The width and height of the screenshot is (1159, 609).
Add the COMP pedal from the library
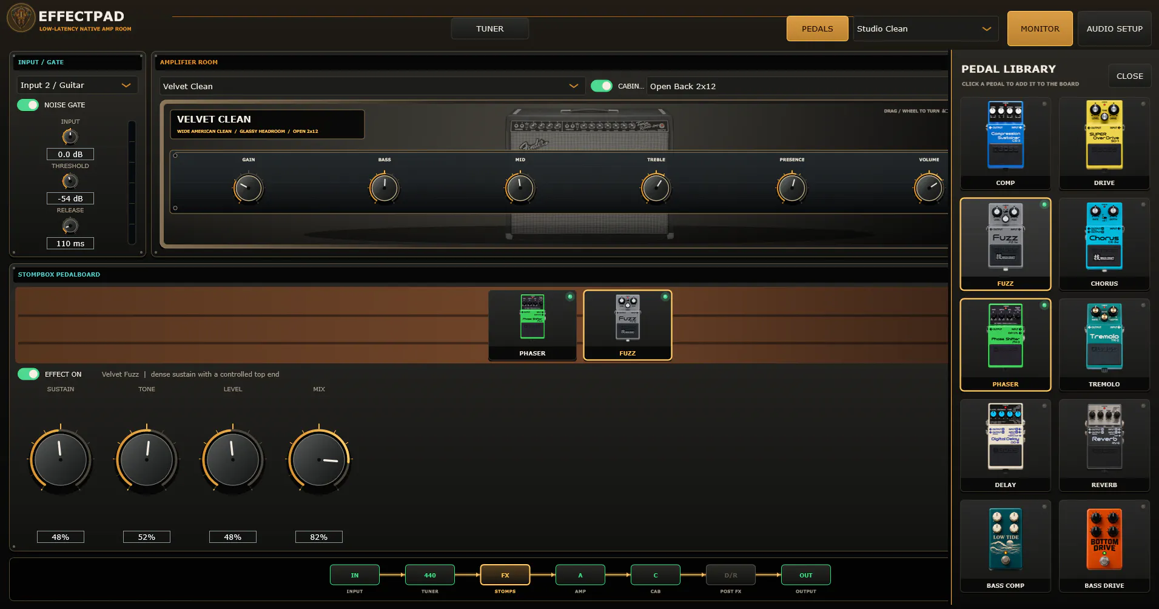point(1005,143)
